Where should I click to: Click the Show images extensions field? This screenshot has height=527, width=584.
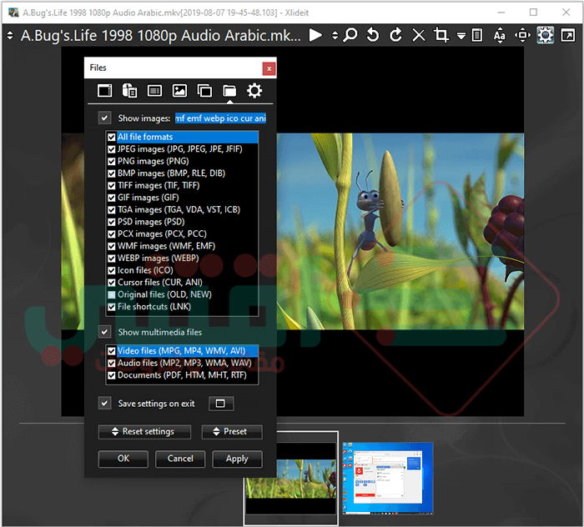pyautogui.click(x=220, y=118)
